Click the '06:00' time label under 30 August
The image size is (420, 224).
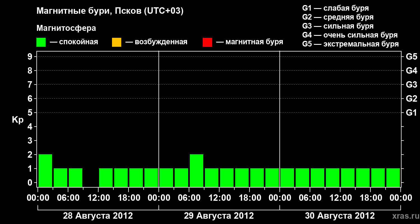point(310,198)
